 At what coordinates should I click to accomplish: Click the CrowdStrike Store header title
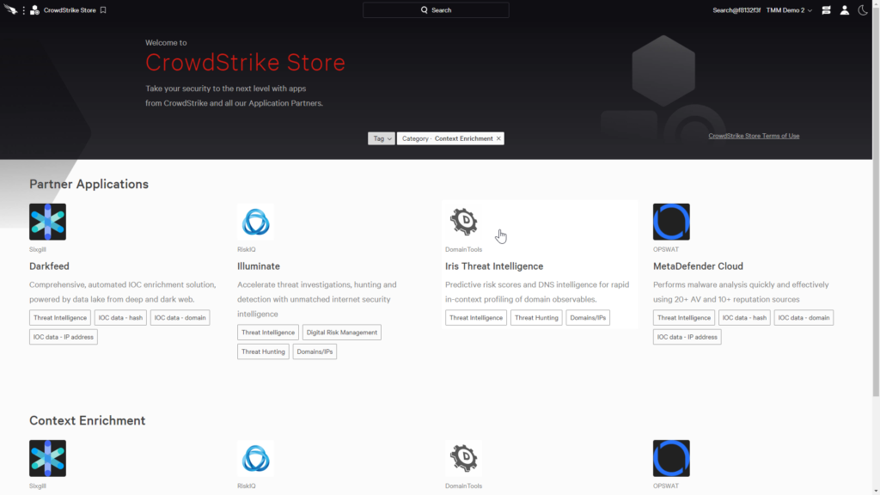(x=70, y=10)
